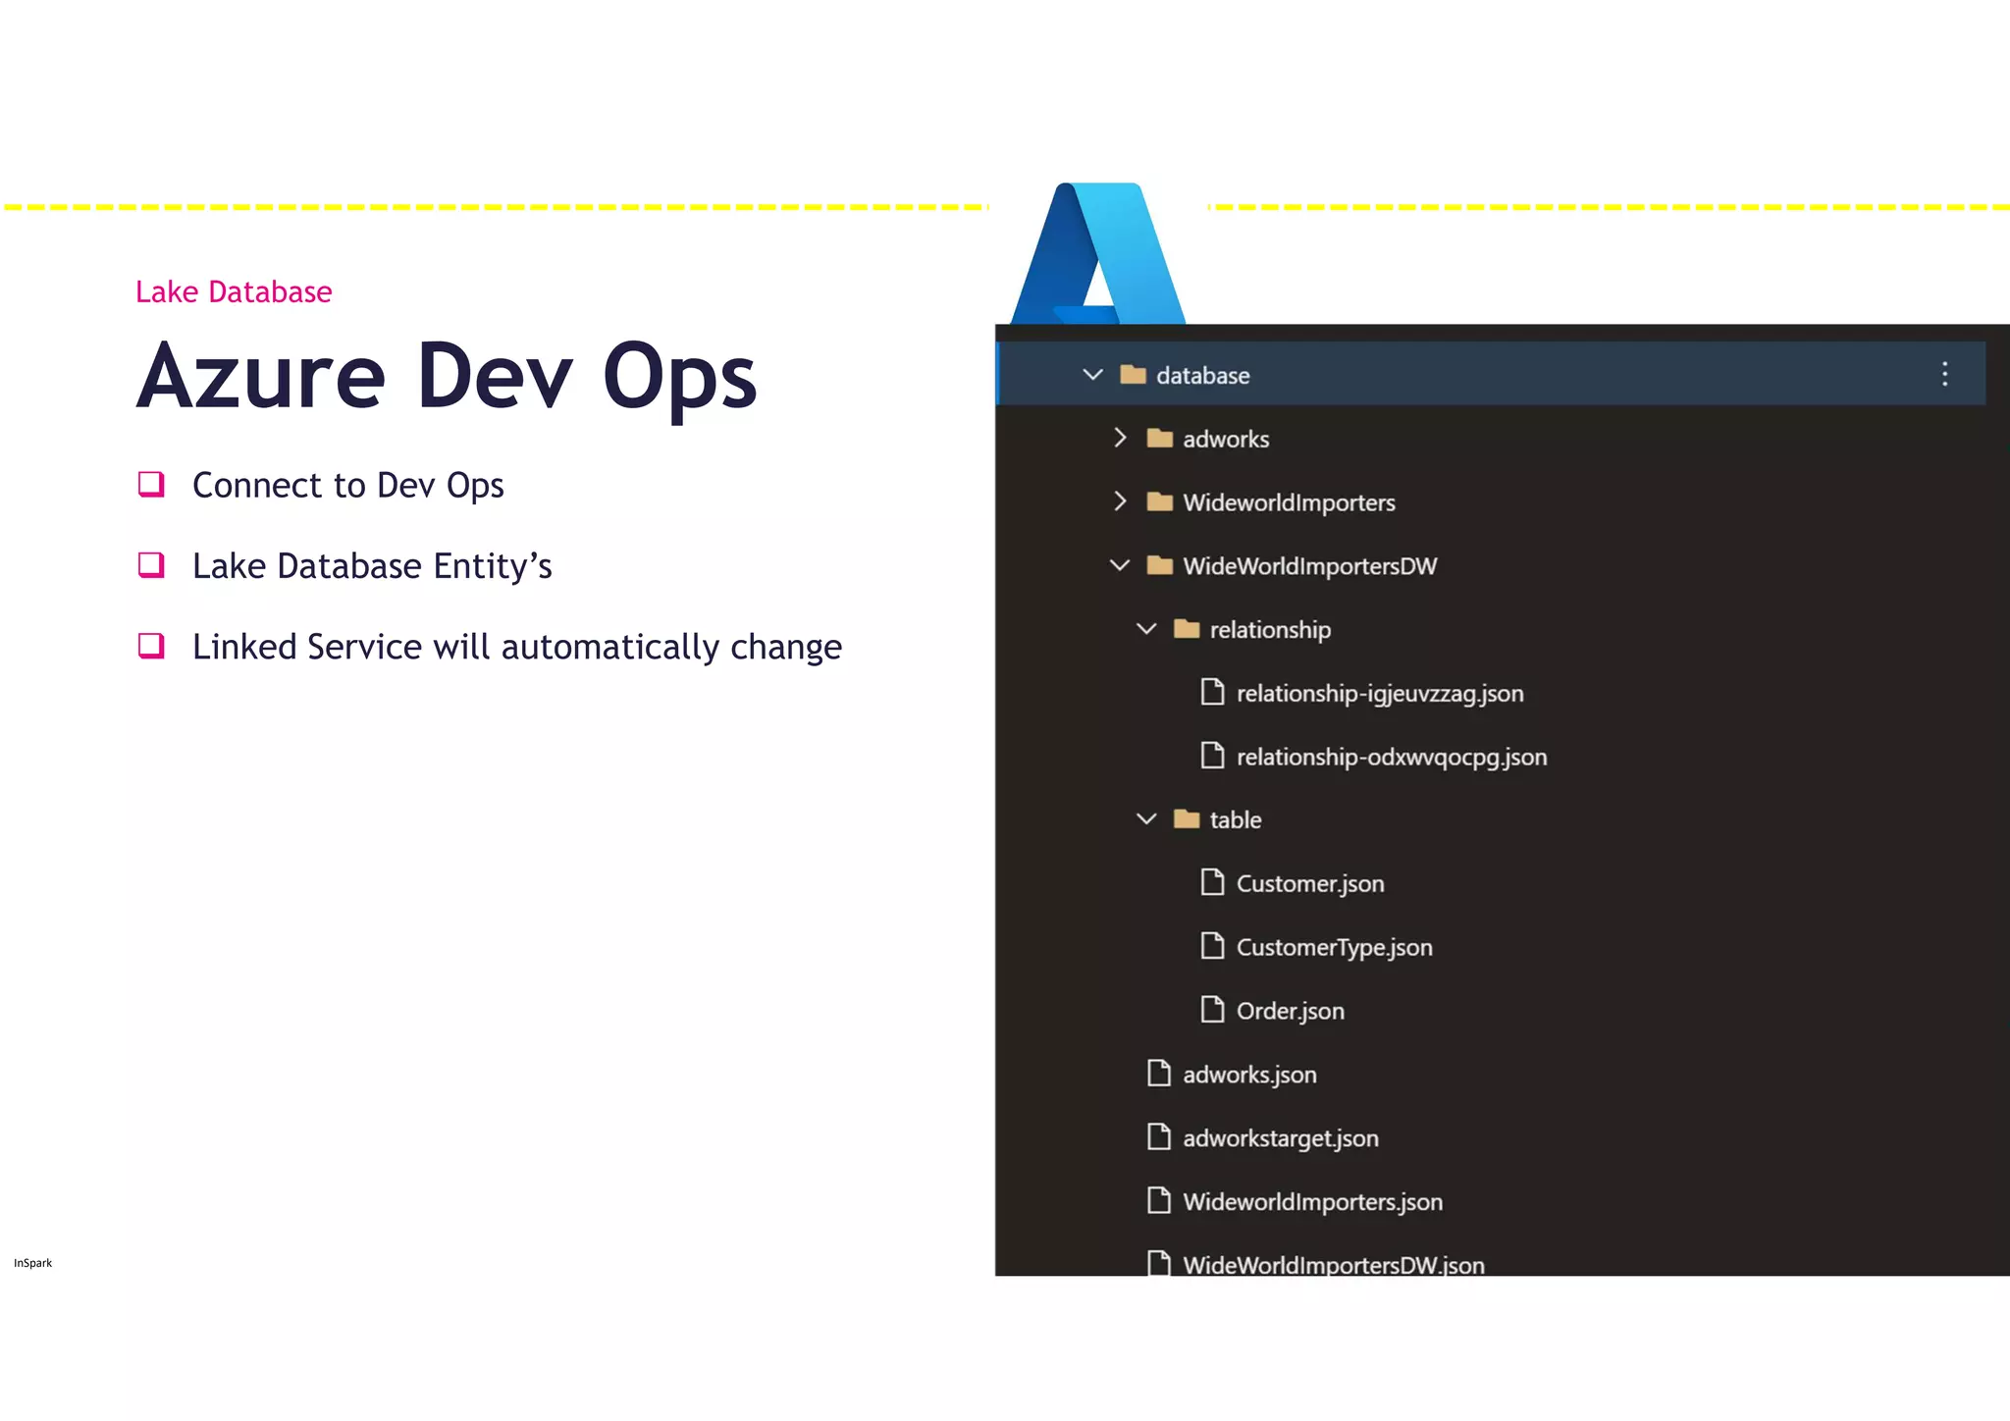Open the adworks.json file
Screen dimensions: 2010x1421
click(1249, 1075)
